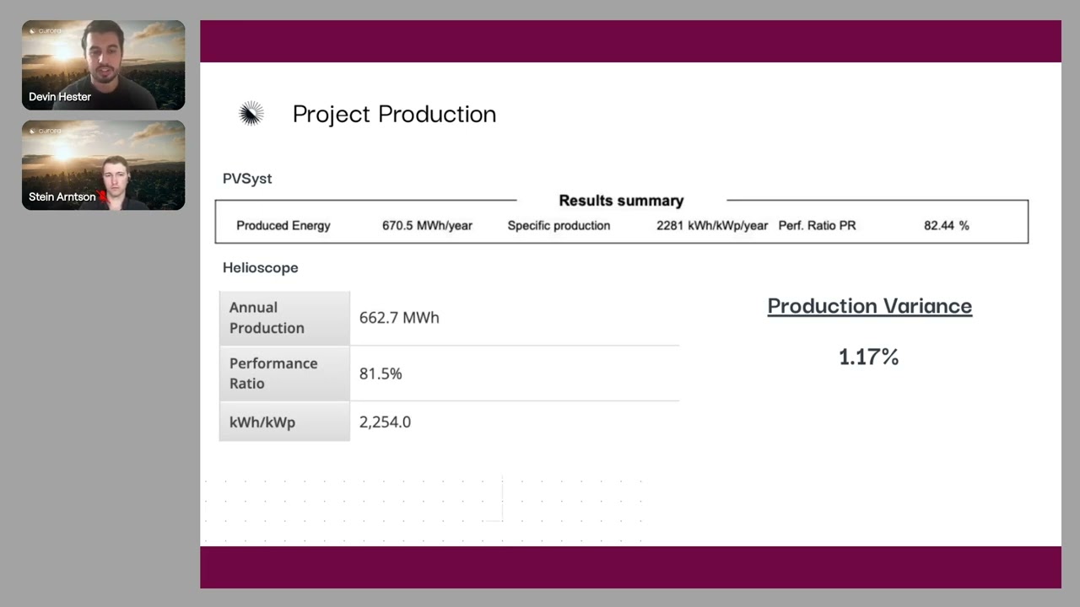1080x607 pixels.
Task: Click the "Helioscope" section label
Action: point(260,268)
